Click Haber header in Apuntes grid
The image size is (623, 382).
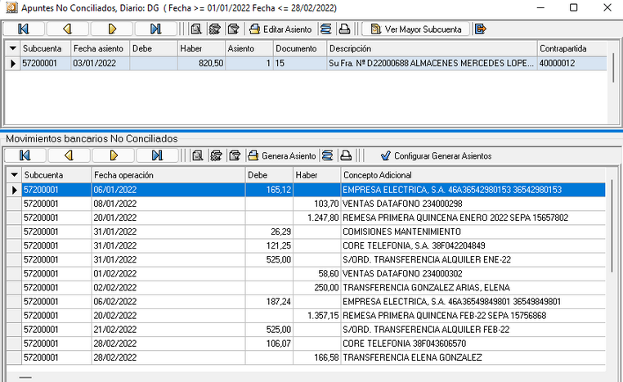[x=201, y=48]
